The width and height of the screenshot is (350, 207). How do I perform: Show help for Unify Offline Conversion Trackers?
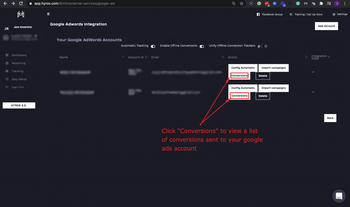266,46
